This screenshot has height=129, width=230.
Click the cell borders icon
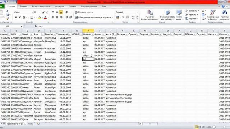32,18
